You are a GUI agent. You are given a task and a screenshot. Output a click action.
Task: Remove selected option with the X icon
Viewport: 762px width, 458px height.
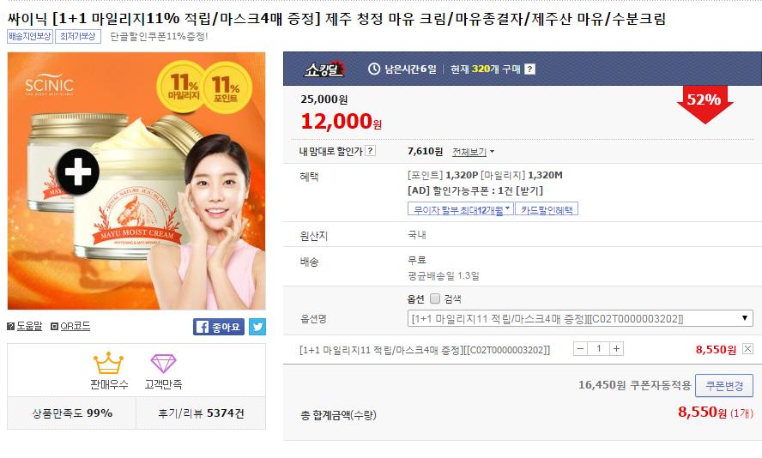748,349
